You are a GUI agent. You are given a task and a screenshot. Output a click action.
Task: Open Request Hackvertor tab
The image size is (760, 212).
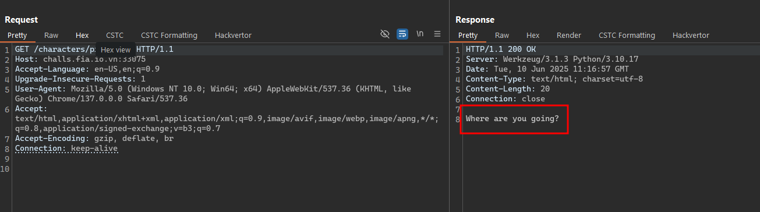[233, 36]
